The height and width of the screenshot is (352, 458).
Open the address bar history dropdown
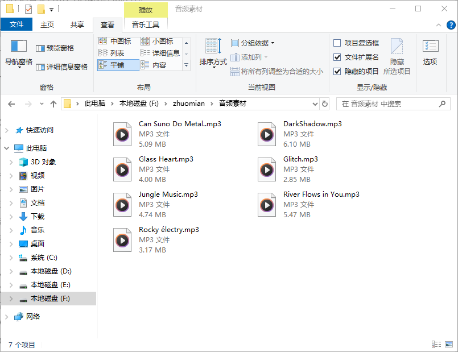(x=315, y=104)
